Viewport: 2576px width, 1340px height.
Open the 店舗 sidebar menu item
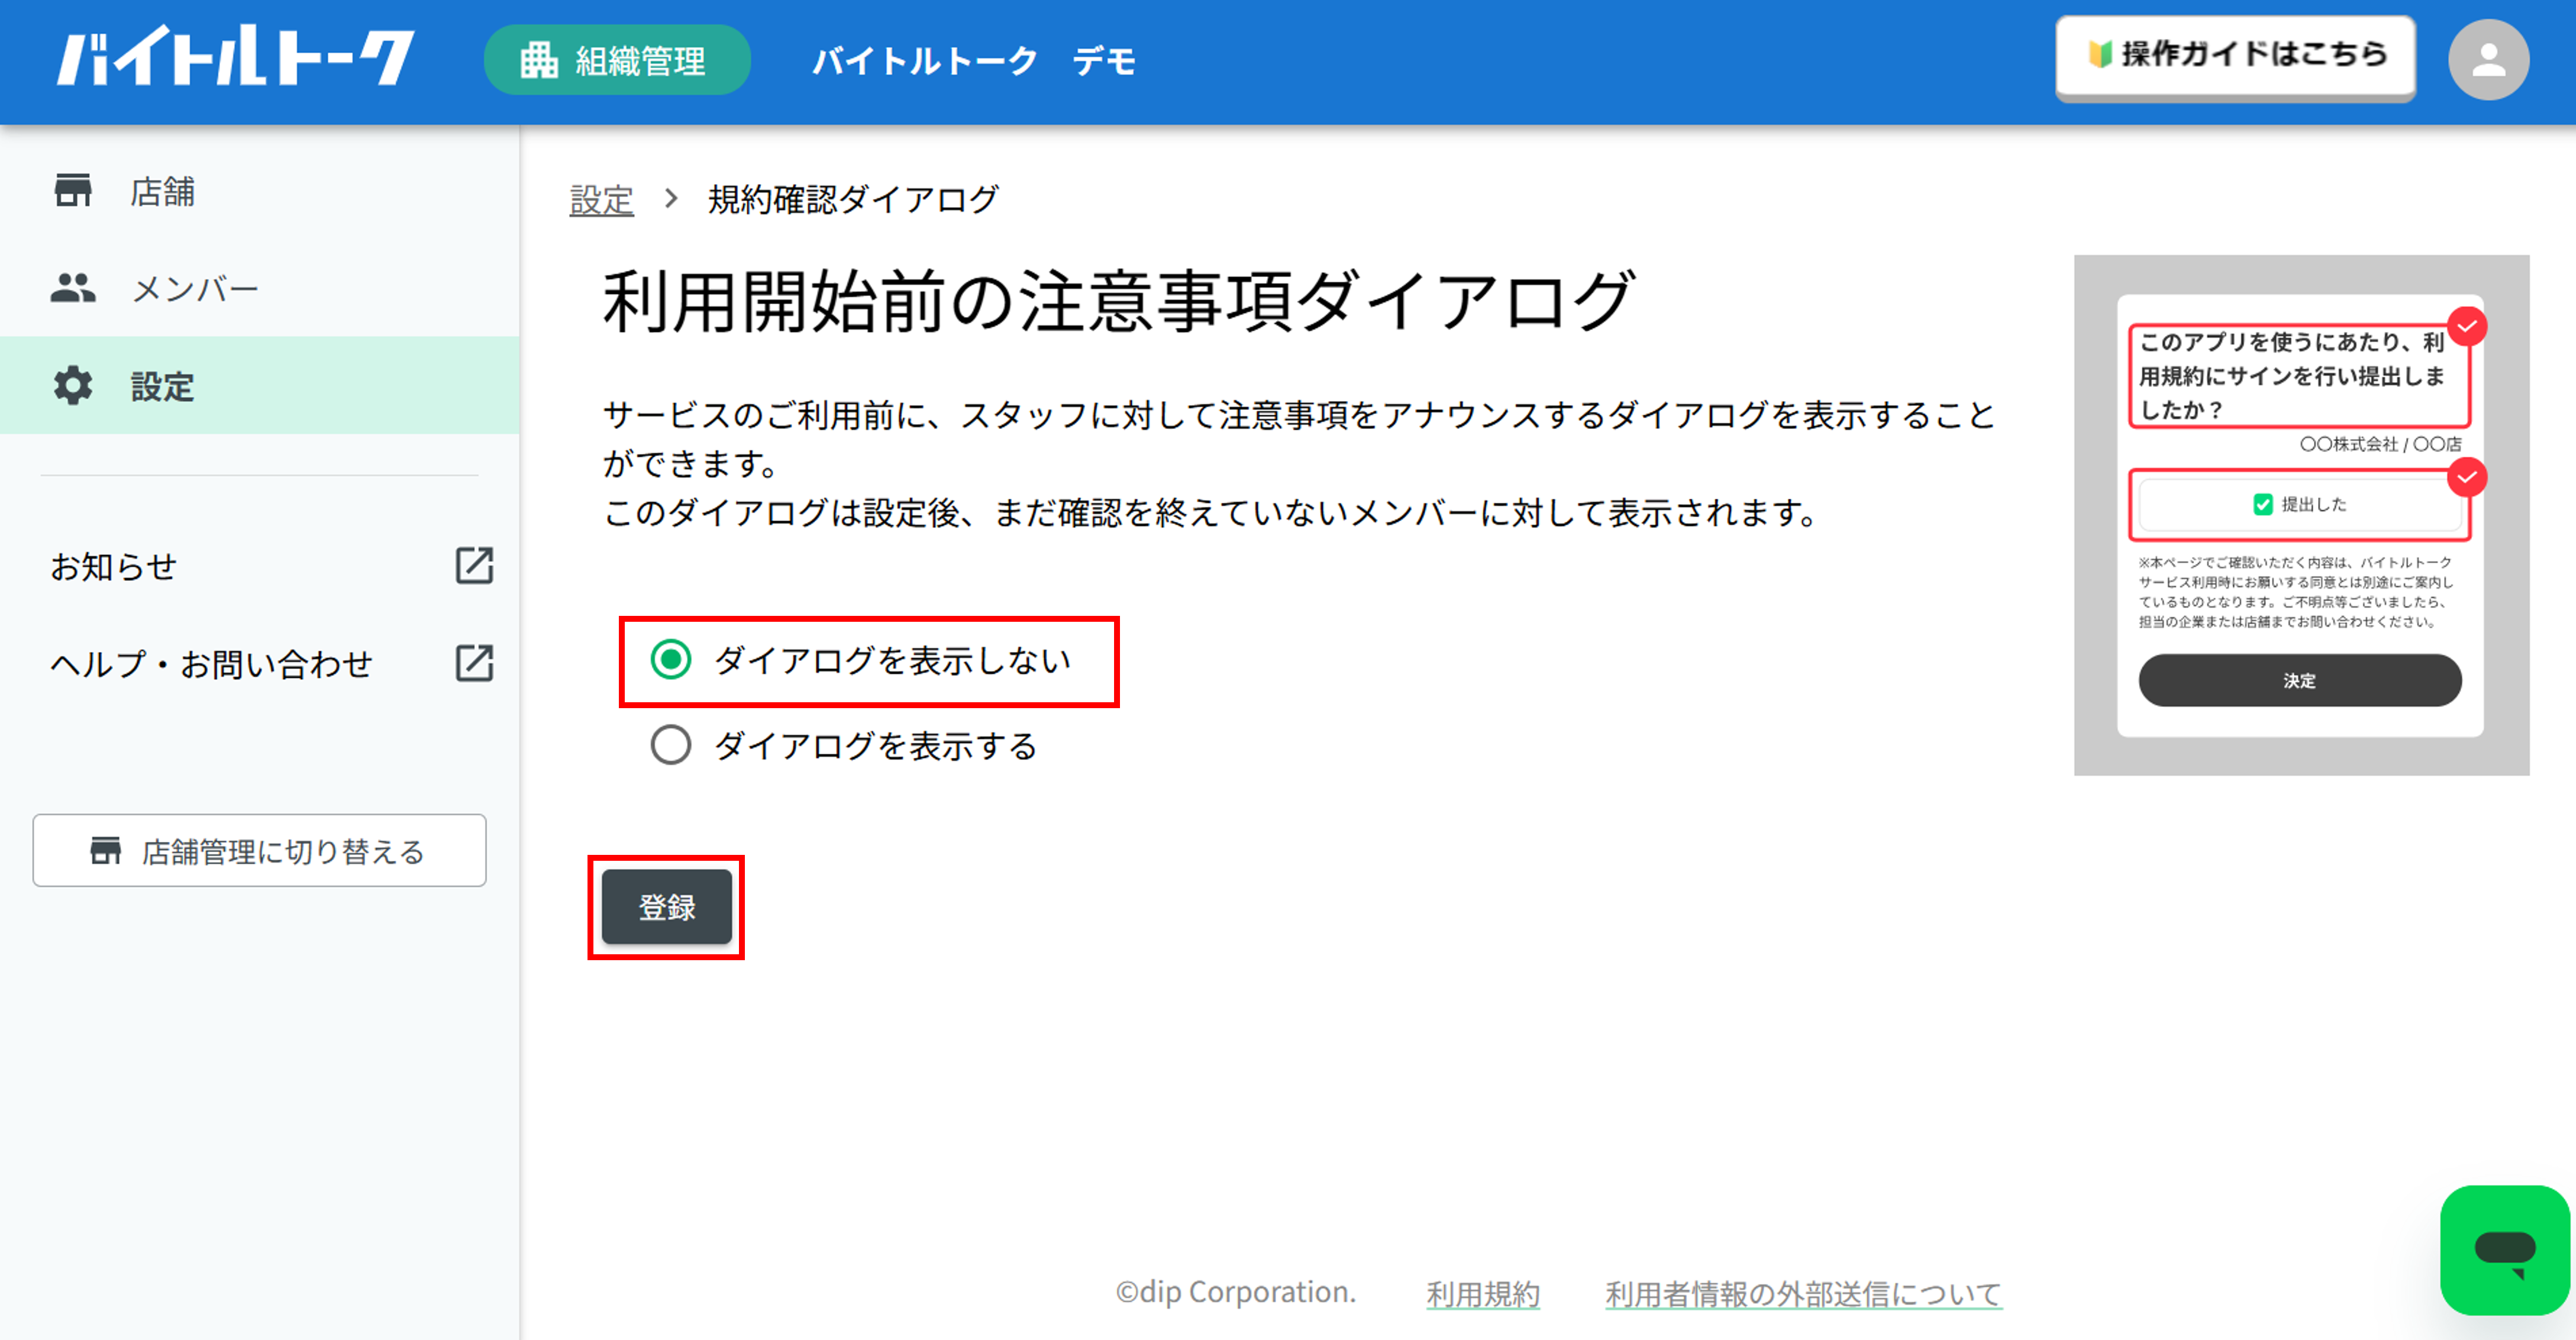coord(260,190)
